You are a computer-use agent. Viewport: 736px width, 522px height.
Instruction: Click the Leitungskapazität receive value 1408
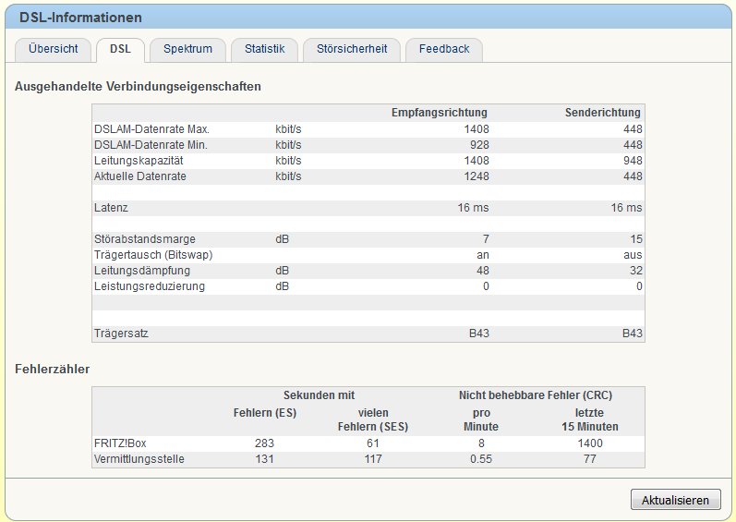477,161
